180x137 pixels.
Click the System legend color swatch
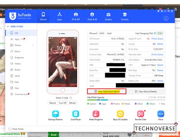pyautogui.click(x=88, y=104)
